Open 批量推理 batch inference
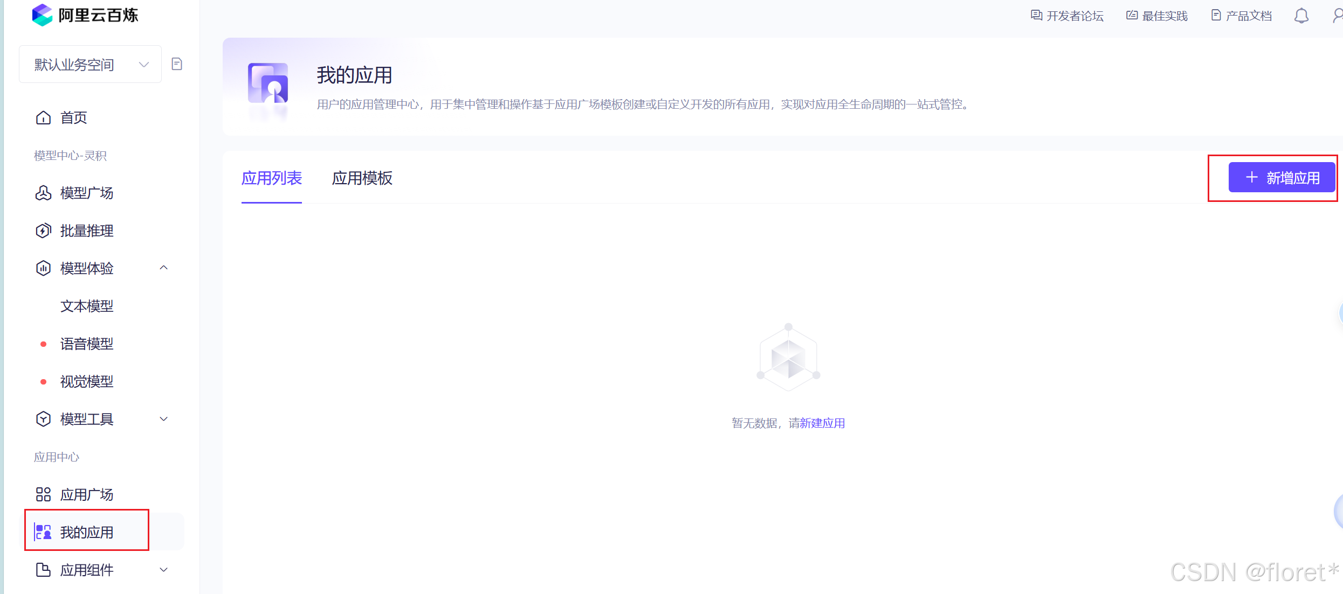 (86, 230)
